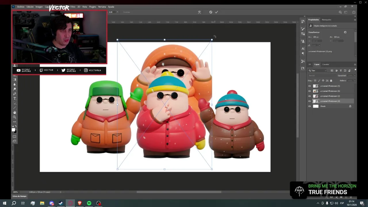Image resolution: width=368 pixels, height=207 pixels.
Task: Swap foreground and background colors
Action: [x=16, y=126]
